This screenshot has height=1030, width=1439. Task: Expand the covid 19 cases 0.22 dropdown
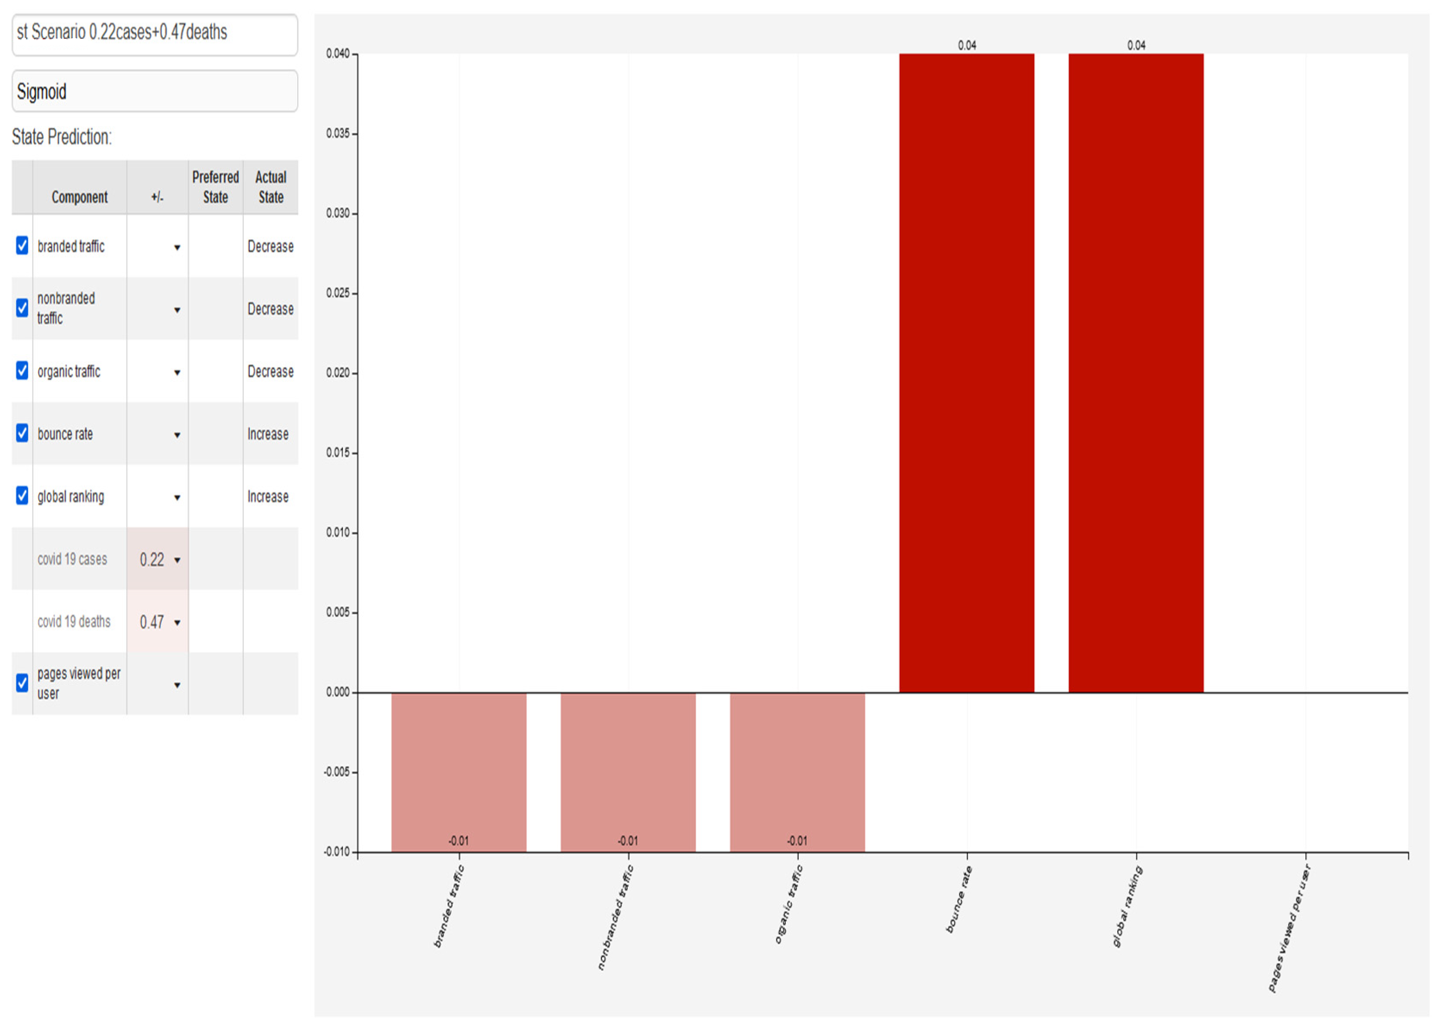[177, 560]
